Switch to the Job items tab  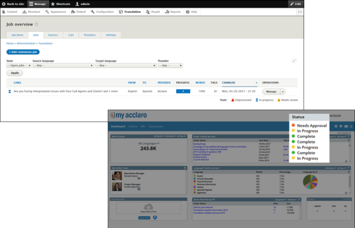pos(17,35)
